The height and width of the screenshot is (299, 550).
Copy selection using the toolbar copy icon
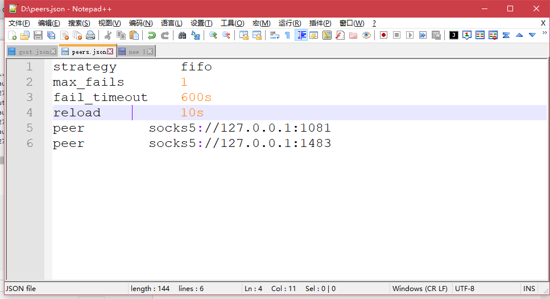pos(121,35)
